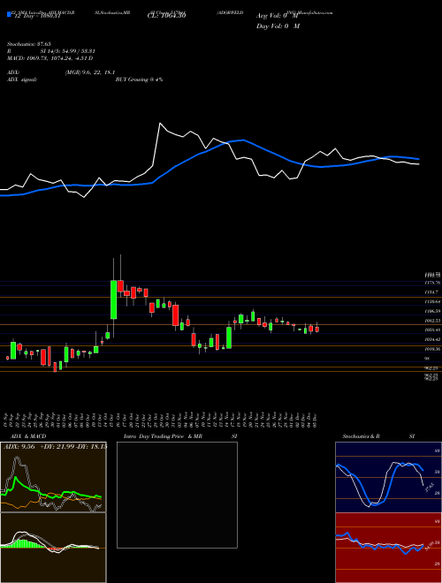
Task: Click the 'ADX signal:' label
Action: (22, 79)
